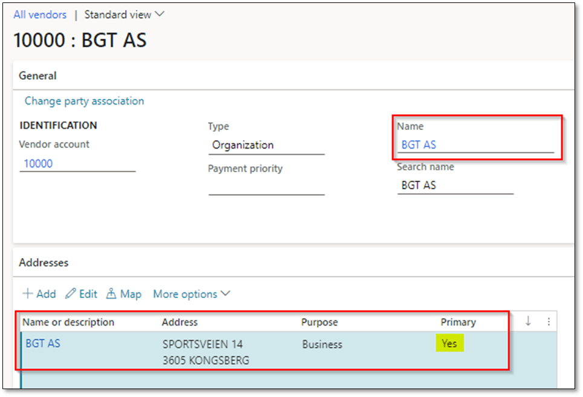Viewport: 583px width, 397px height.
Task: Click the pencil Edit icon
Action: click(71, 294)
